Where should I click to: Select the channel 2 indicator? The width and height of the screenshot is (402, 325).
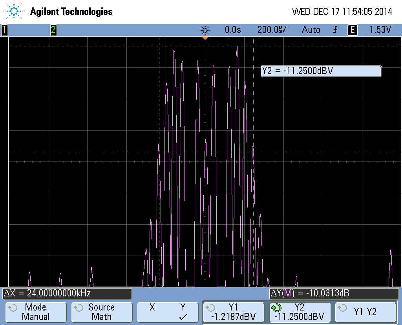pos(53,30)
